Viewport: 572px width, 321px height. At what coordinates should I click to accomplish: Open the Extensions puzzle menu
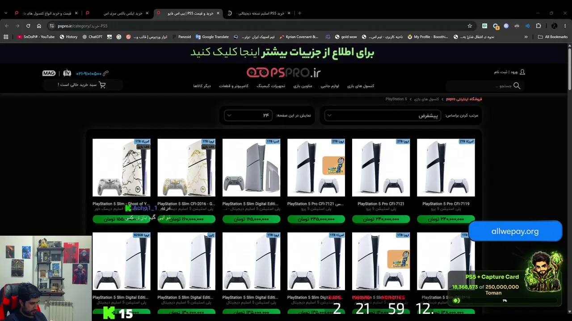(x=538, y=26)
